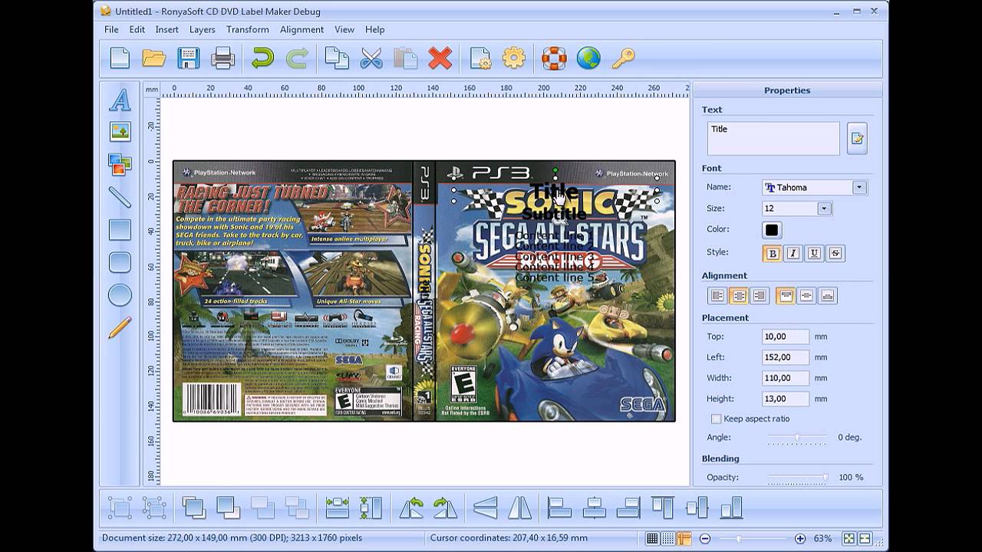Toggle Bold text style
The width and height of the screenshot is (982, 552).
(x=773, y=253)
